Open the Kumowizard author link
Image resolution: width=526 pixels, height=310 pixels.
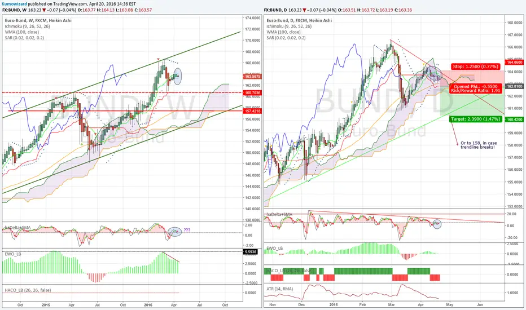click(x=15, y=4)
